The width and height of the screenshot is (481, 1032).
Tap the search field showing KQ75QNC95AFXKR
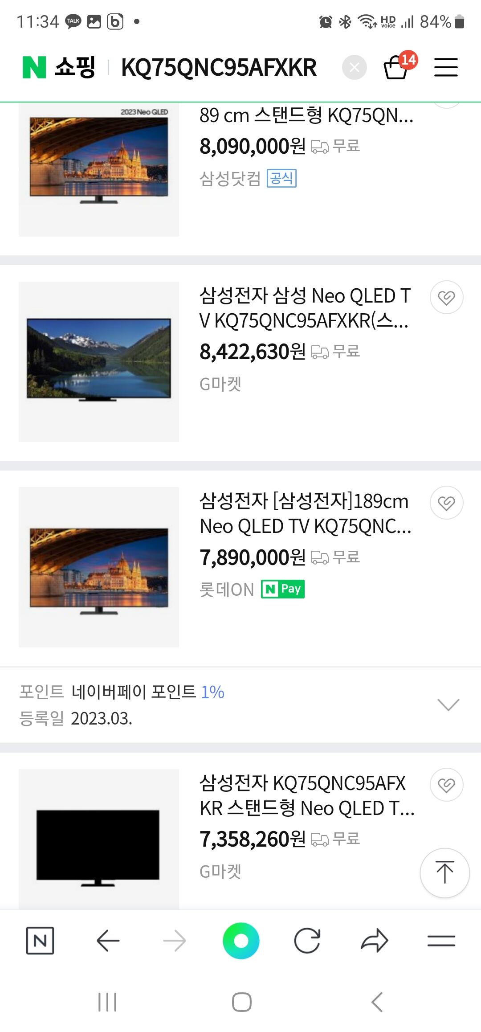pyautogui.click(x=219, y=67)
